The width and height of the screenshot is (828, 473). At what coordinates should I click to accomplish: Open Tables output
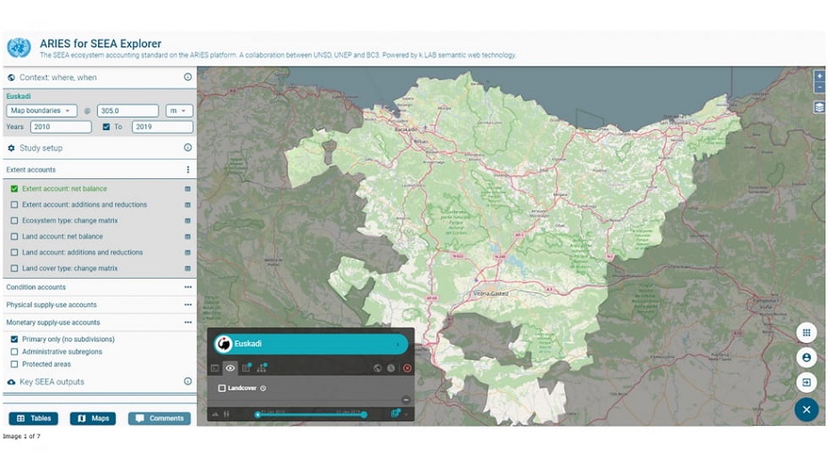[x=33, y=418]
